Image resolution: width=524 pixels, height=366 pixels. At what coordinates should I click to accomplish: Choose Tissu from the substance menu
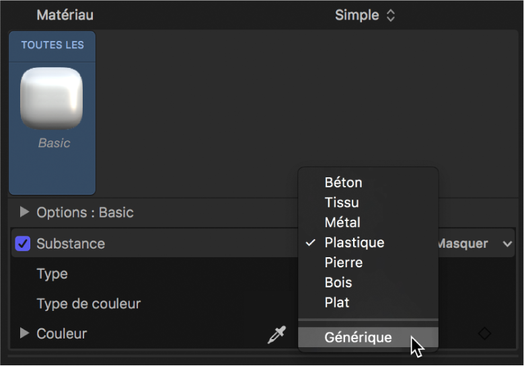342,203
